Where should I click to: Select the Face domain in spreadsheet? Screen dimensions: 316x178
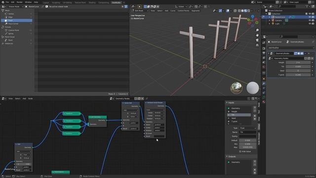tap(16, 20)
